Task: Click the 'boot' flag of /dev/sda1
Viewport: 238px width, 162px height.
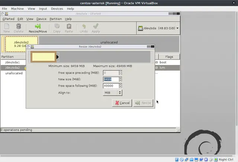Action: (x=163, y=62)
